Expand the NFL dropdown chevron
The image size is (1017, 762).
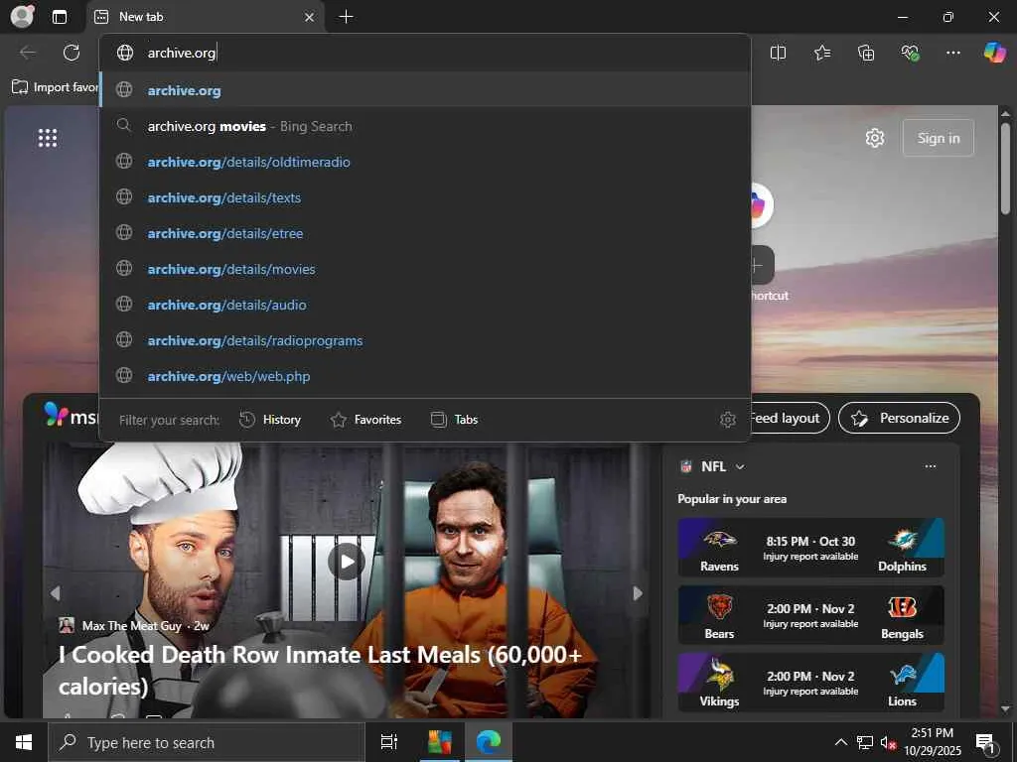pyautogui.click(x=740, y=466)
